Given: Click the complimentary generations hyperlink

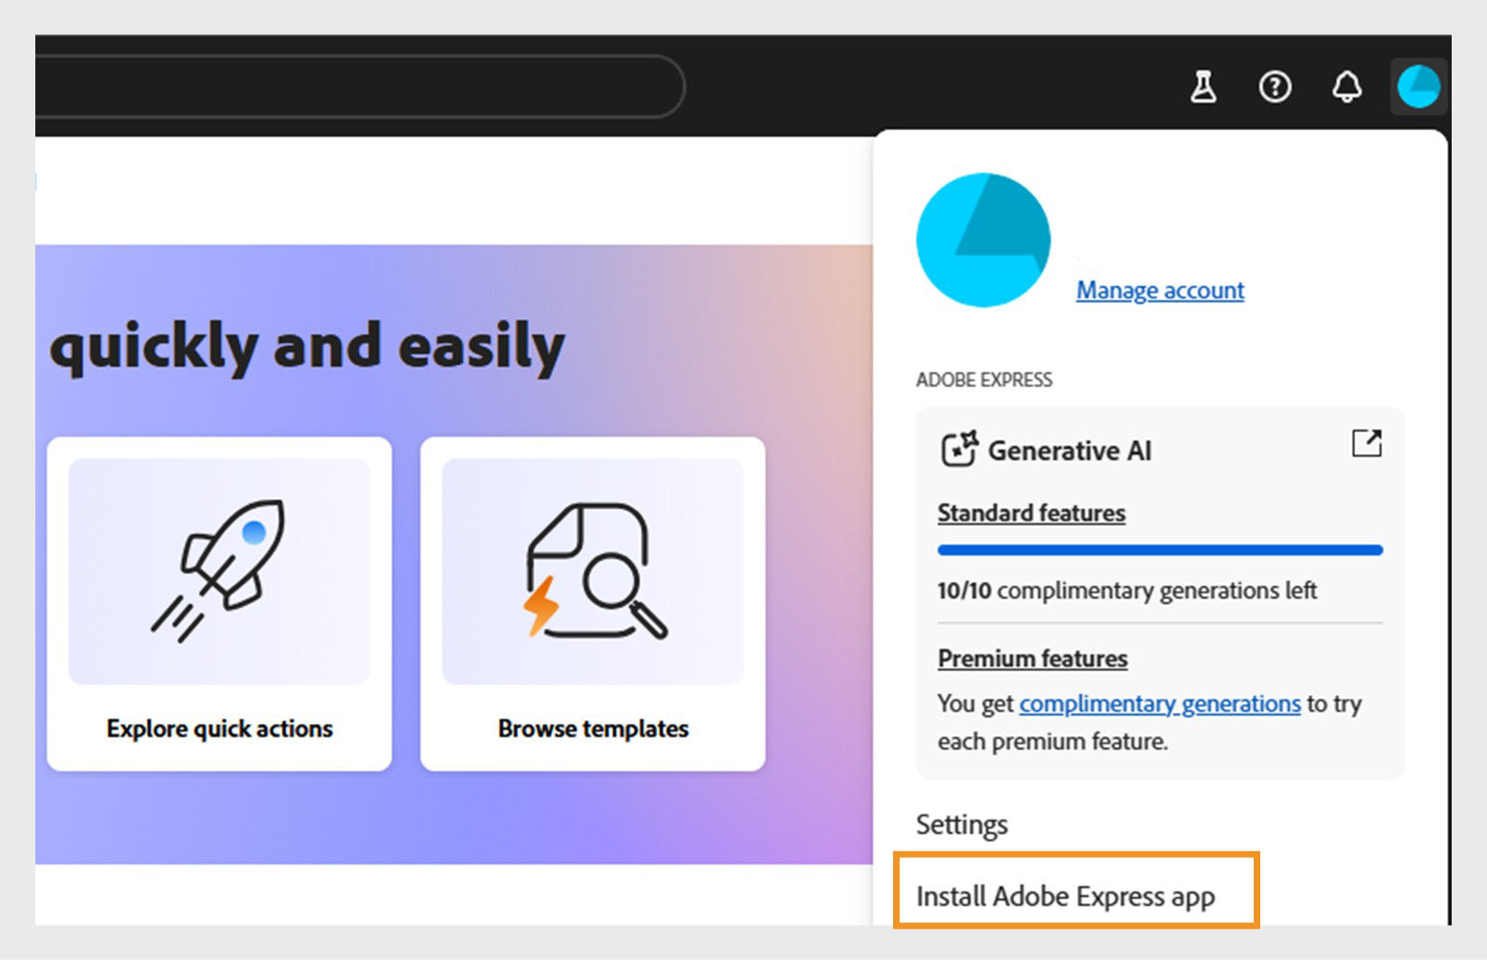Looking at the screenshot, I should [1159, 704].
